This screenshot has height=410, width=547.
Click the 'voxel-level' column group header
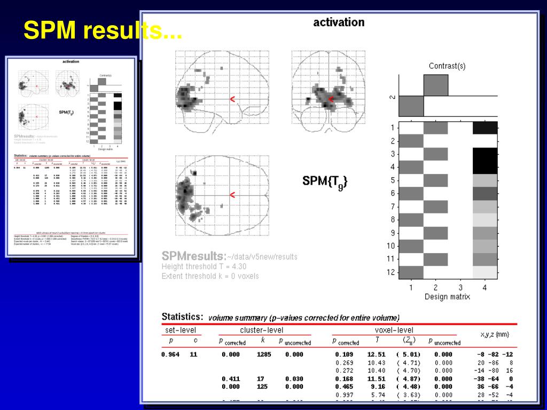[x=394, y=330]
